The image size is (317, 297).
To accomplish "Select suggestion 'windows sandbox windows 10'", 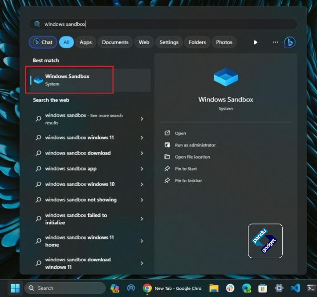I will coord(80,184).
